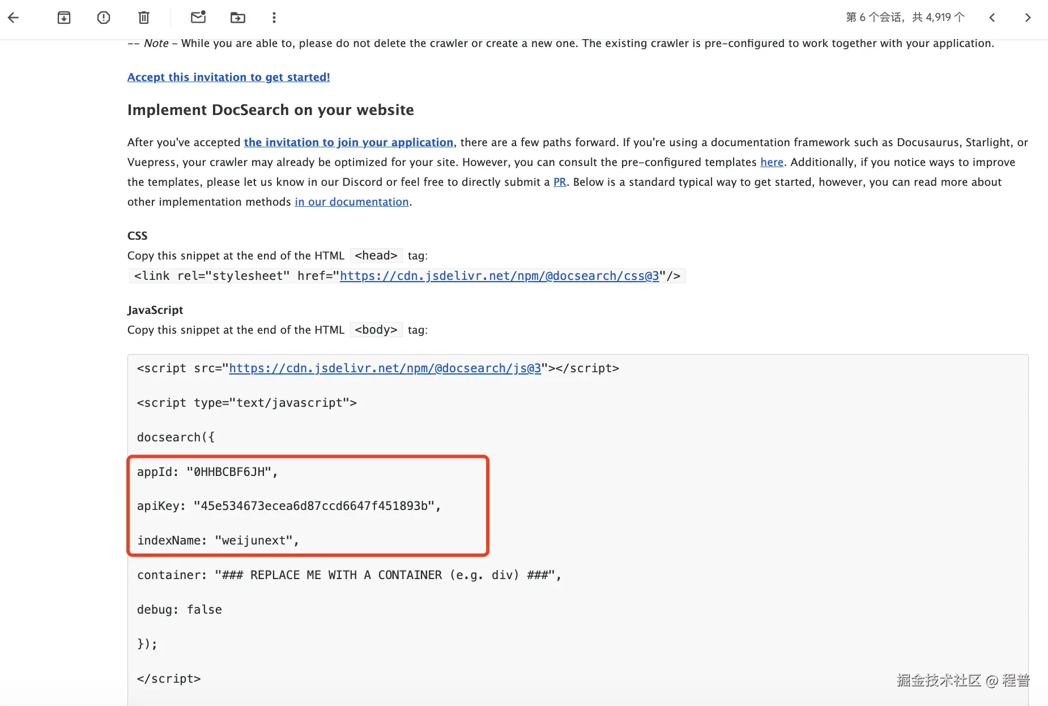Navigate to the older conversation
Viewport: 1048px width, 706px height.
(1029, 18)
